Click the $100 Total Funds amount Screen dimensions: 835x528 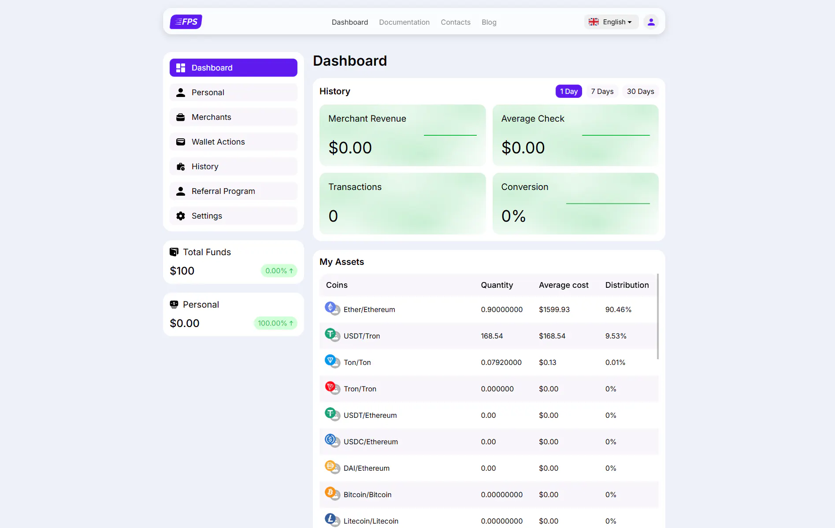click(x=182, y=271)
